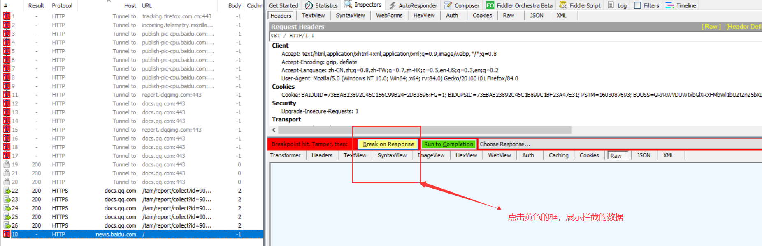
Task: Select the tracking.firefox.com.cn:443 session
Action: coord(132,16)
